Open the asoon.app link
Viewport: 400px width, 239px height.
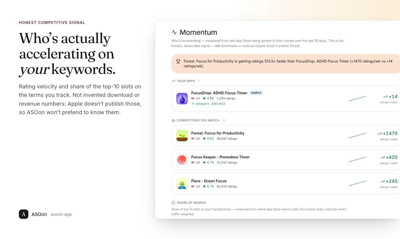(x=61, y=214)
